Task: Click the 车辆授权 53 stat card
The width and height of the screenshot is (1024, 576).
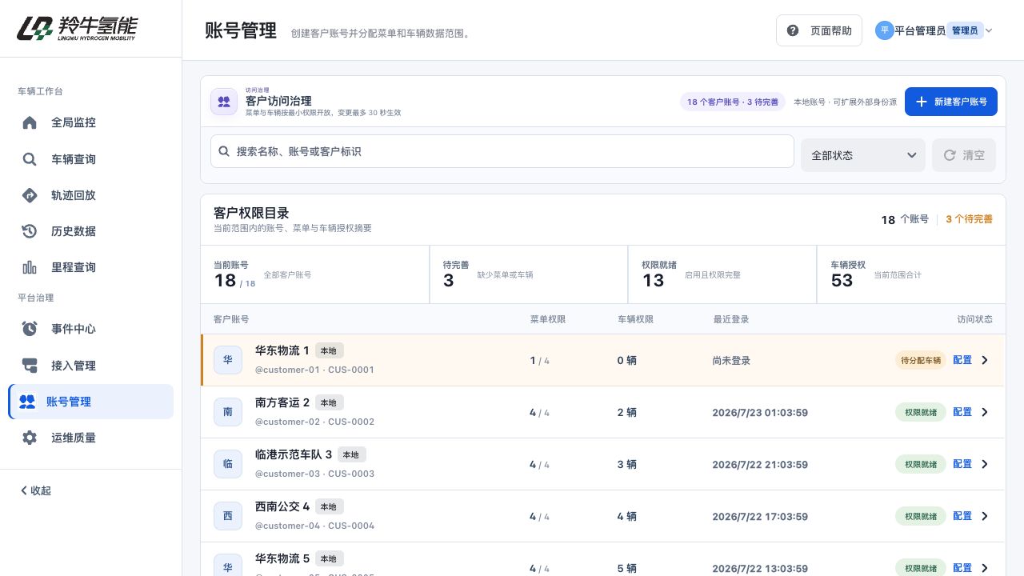Action: (911, 274)
